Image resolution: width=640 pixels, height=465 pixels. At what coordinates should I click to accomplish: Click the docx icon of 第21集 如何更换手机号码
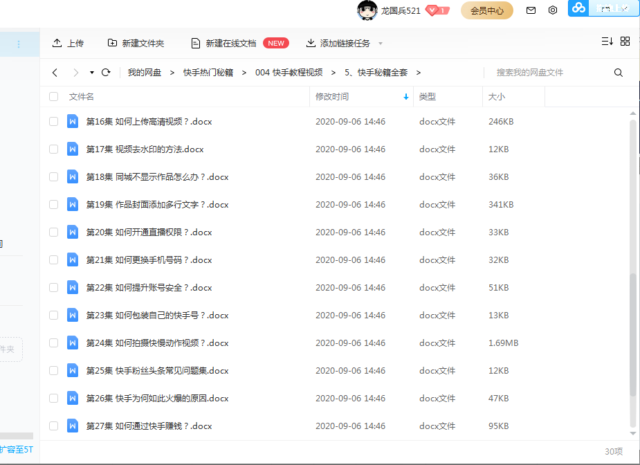(73, 259)
